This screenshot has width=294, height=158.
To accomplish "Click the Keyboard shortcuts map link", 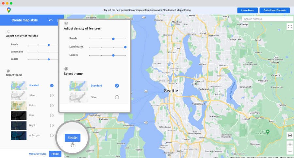I will pos(237,157).
